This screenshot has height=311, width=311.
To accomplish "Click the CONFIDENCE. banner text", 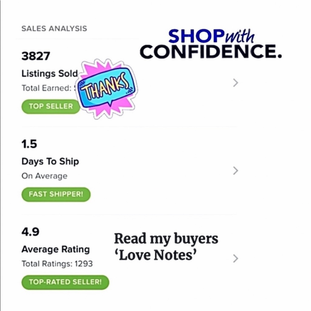I will coord(211,51).
